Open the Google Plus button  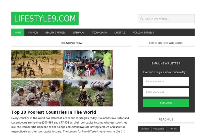click(x=159, y=129)
